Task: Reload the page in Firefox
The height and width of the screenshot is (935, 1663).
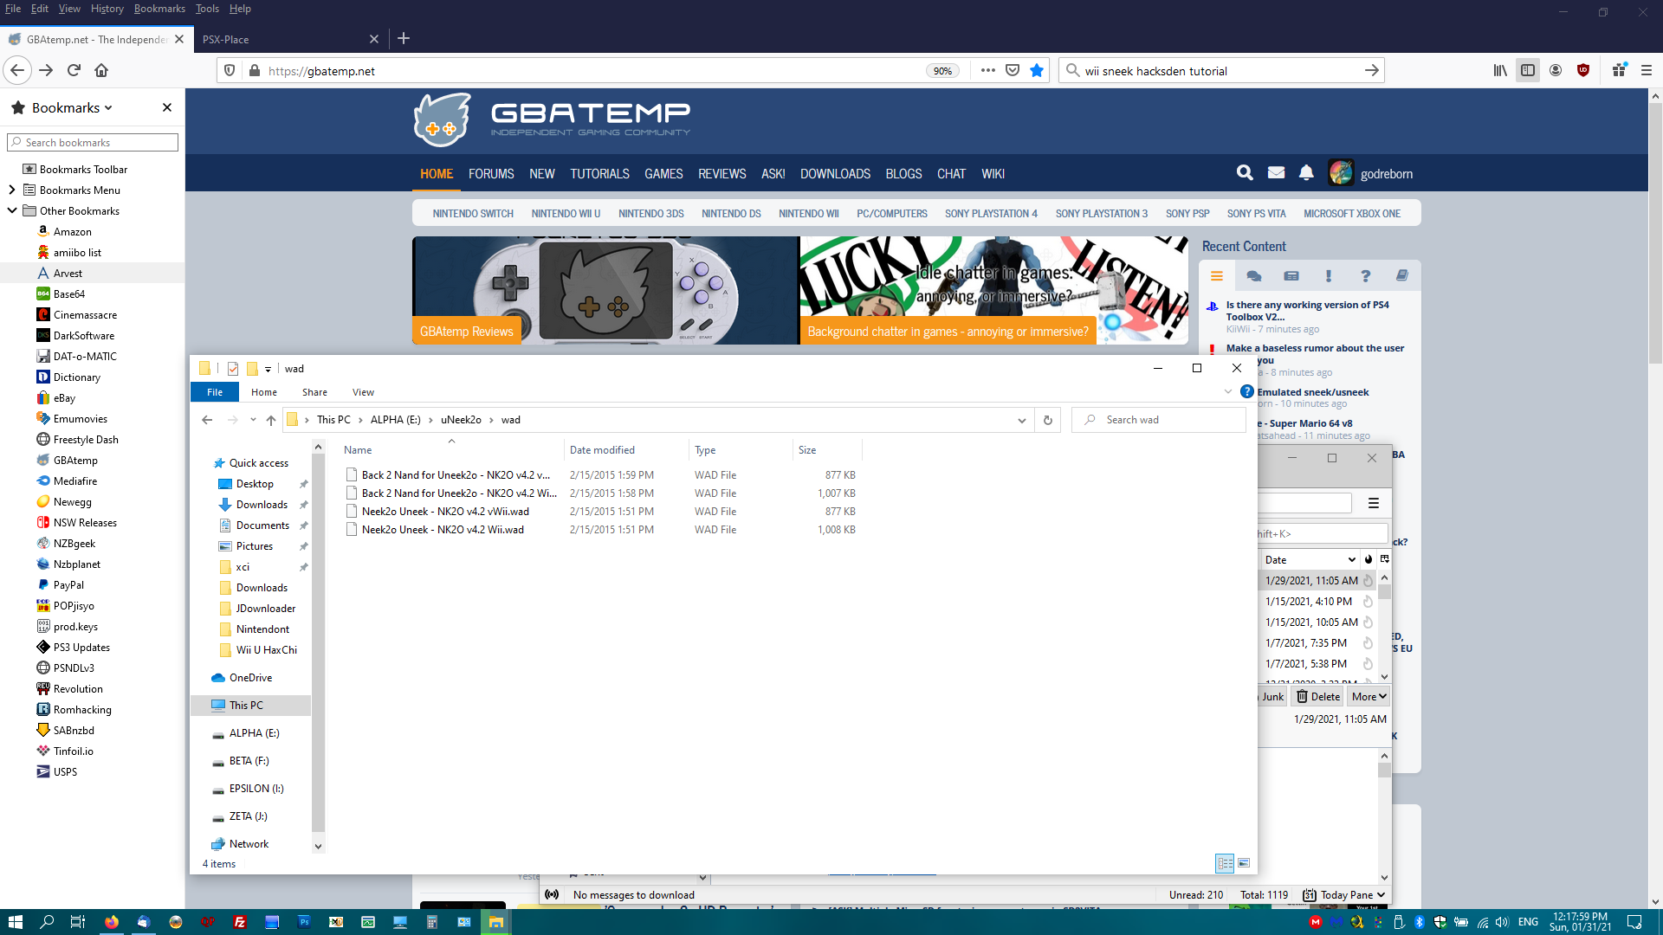Action: point(74,70)
